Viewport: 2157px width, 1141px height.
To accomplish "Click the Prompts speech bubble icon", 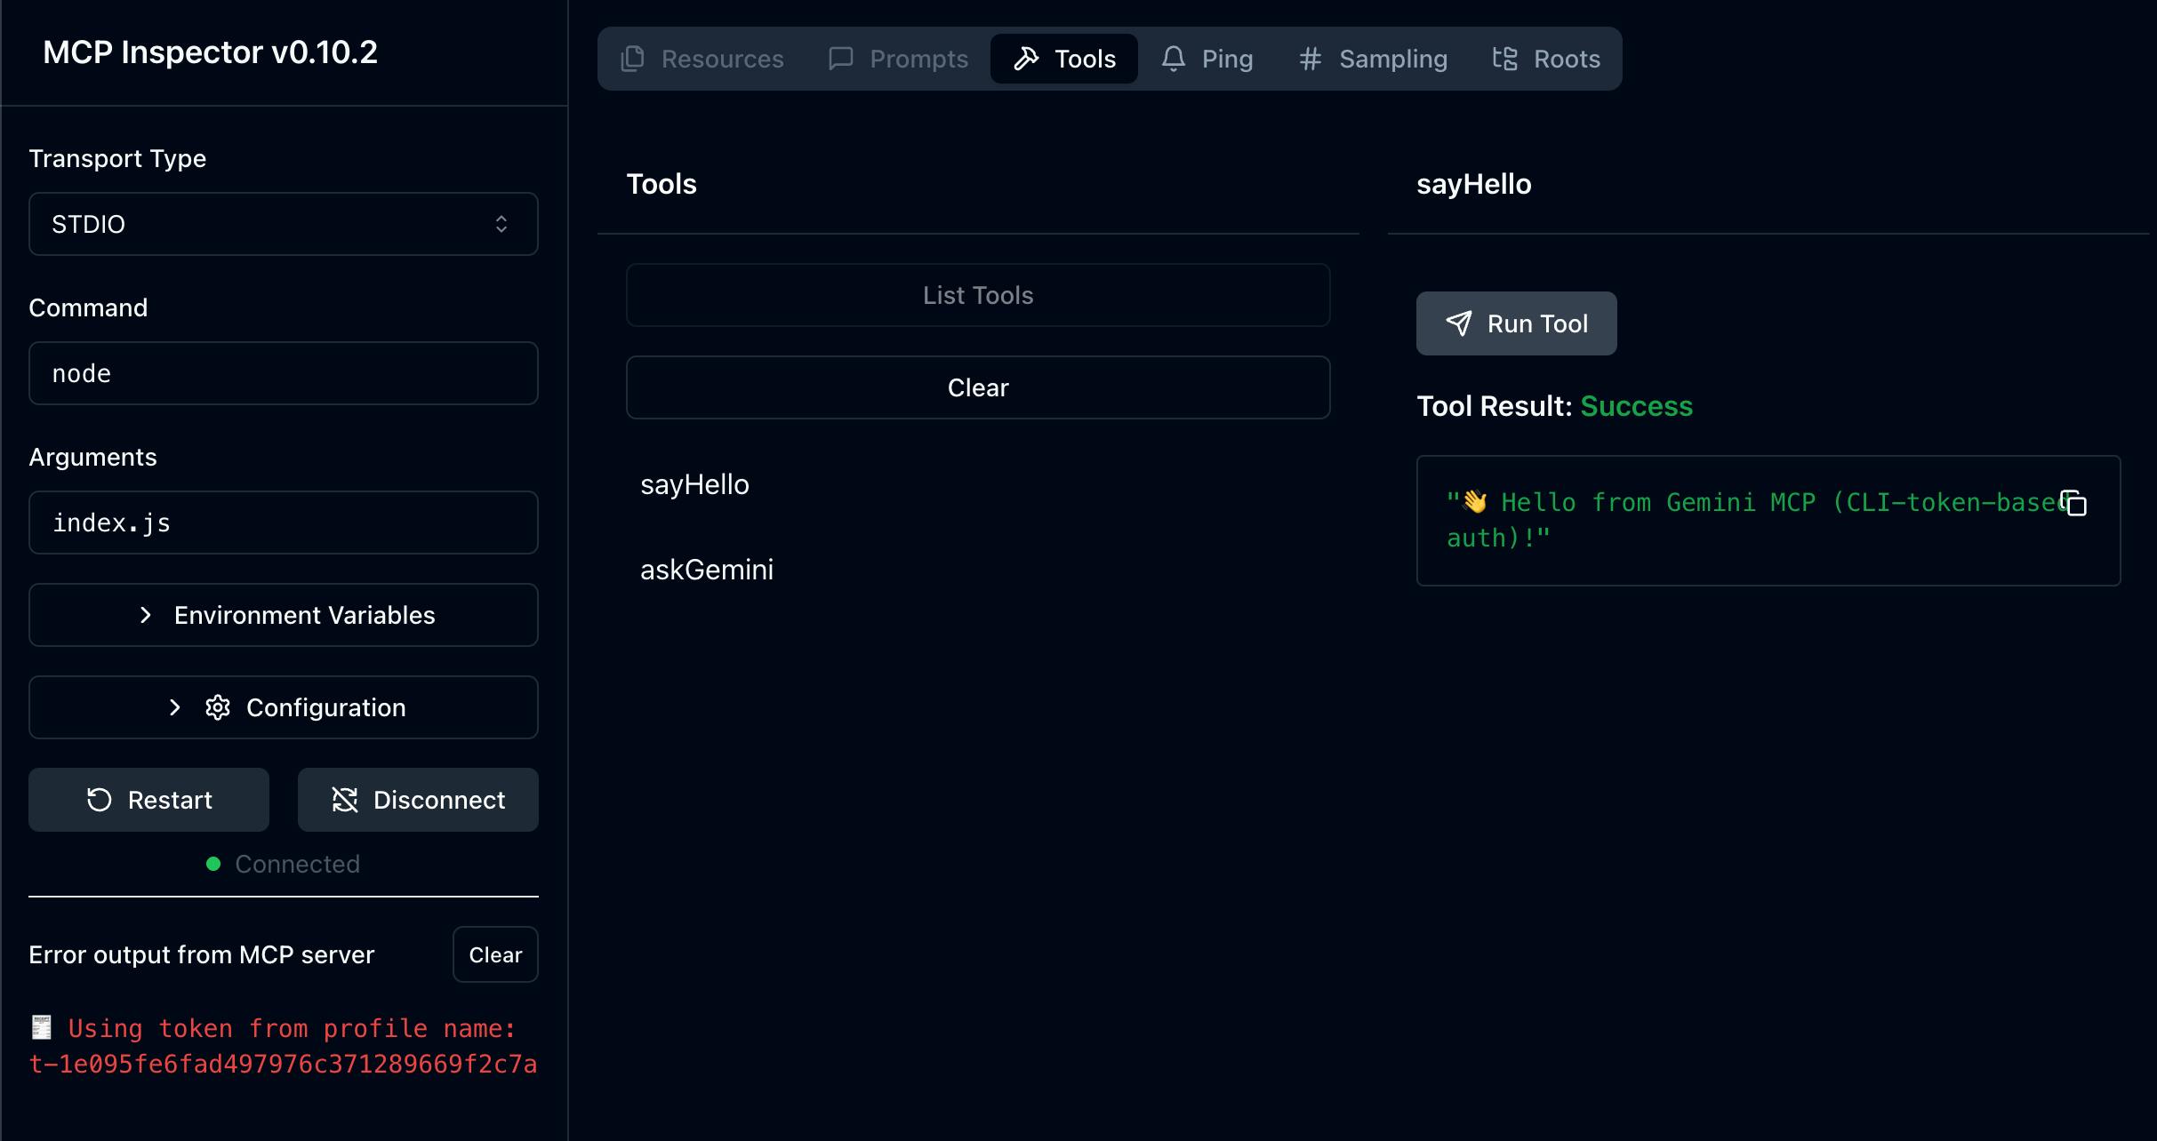I will point(839,58).
